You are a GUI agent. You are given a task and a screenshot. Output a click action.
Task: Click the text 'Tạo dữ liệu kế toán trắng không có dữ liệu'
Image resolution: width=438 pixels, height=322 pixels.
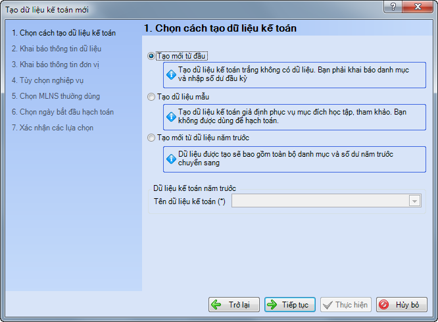(247, 70)
